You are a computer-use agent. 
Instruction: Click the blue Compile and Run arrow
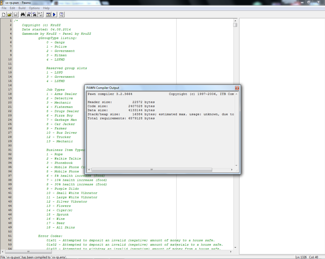click(54, 15)
